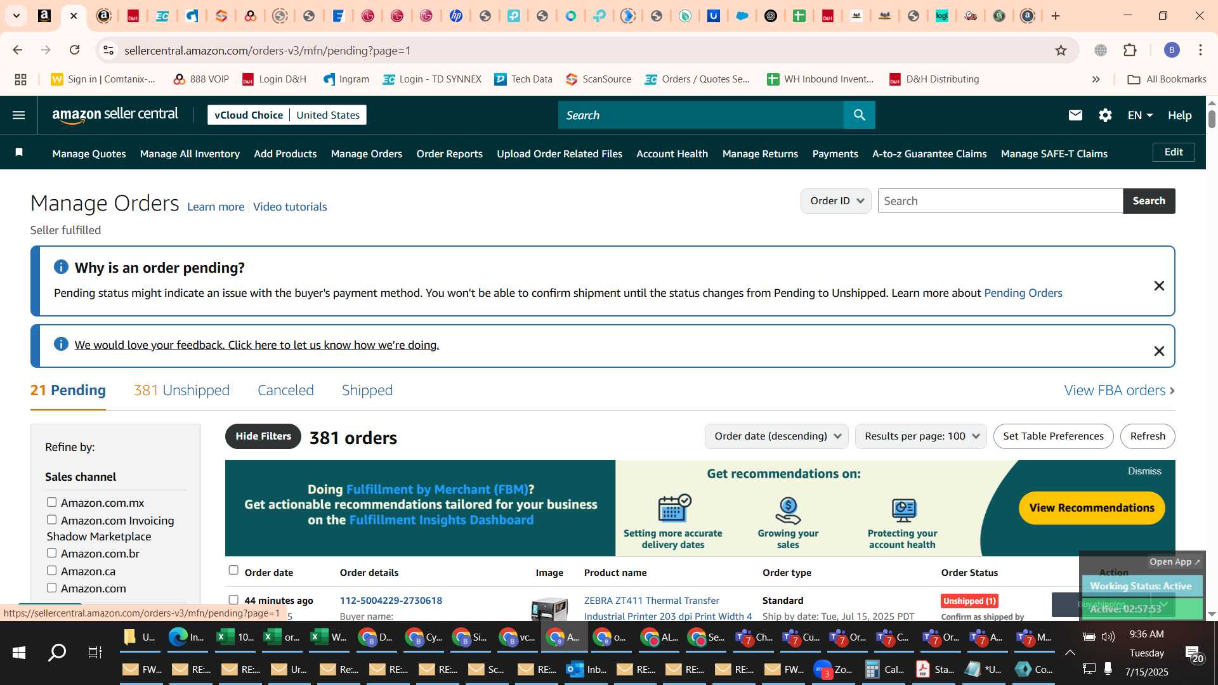Open the Windows Start menu
The image size is (1218, 685).
coord(18,652)
